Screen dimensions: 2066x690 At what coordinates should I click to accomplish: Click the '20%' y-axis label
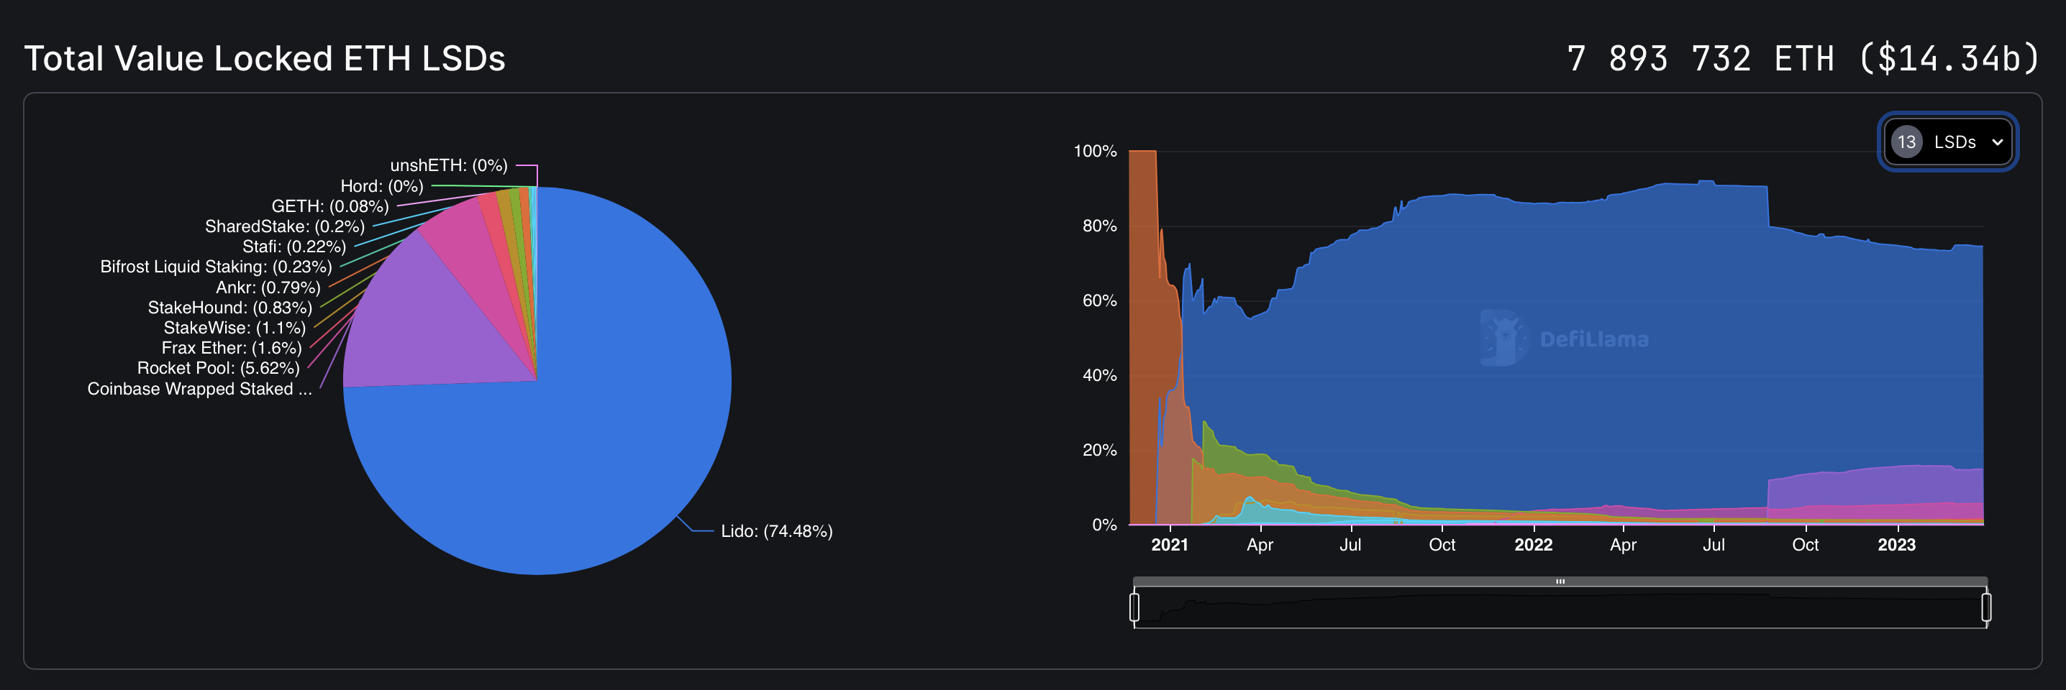[x=1098, y=450]
